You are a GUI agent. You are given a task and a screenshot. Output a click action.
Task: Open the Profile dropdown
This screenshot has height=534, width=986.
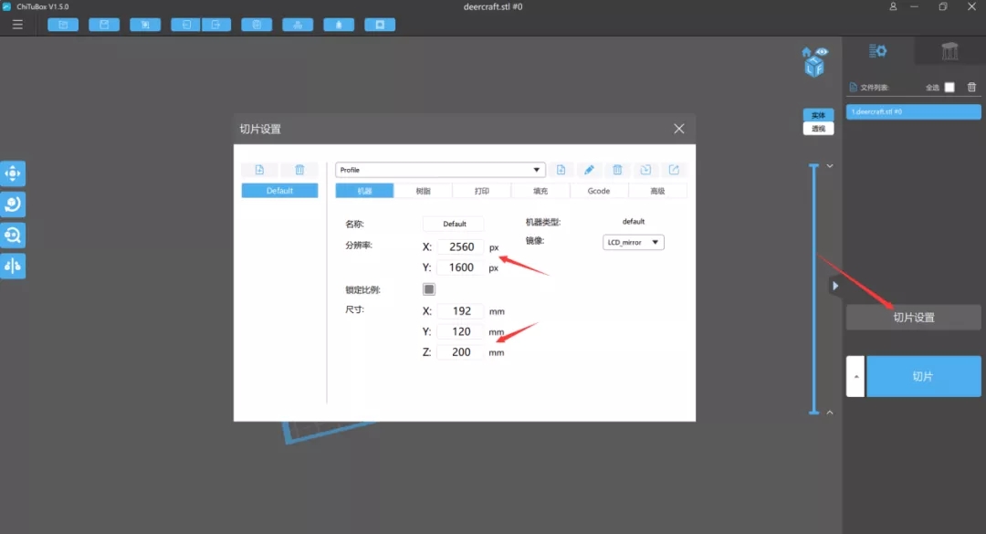[439, 170]
